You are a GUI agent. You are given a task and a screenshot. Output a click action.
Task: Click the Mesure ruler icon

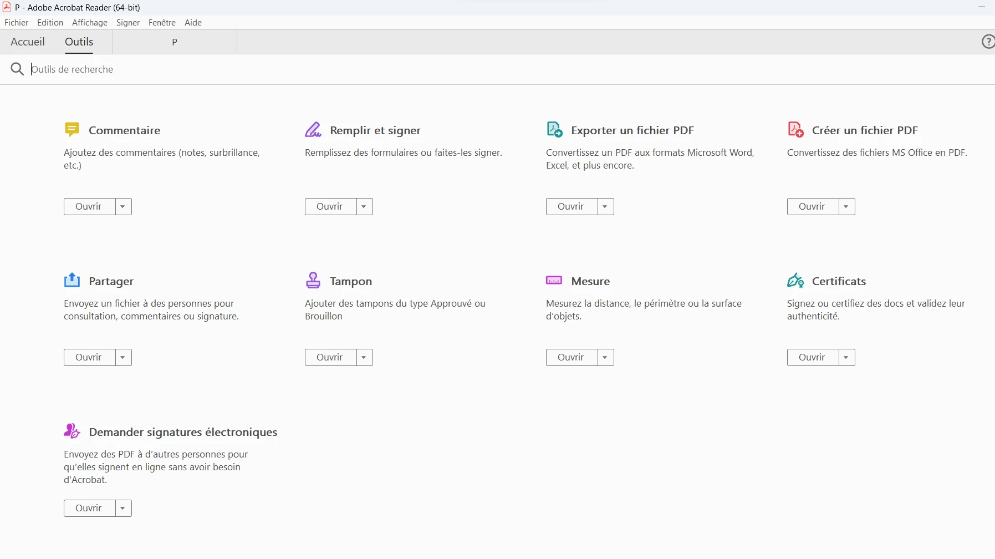pyautogui.click(x=554, y=281)
